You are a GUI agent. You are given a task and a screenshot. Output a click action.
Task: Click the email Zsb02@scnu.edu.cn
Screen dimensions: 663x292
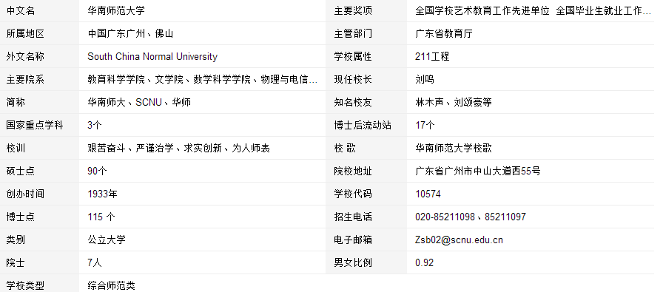point(460,240)
